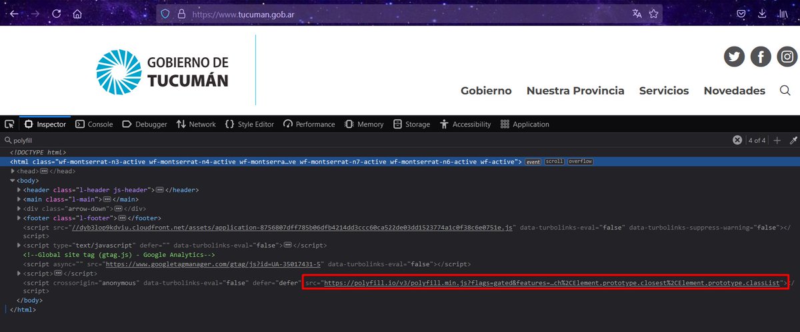The width and height of the screenshot is (800, 332).
Task: Click the scroll badge on html node
Action: tap(555, 162)
